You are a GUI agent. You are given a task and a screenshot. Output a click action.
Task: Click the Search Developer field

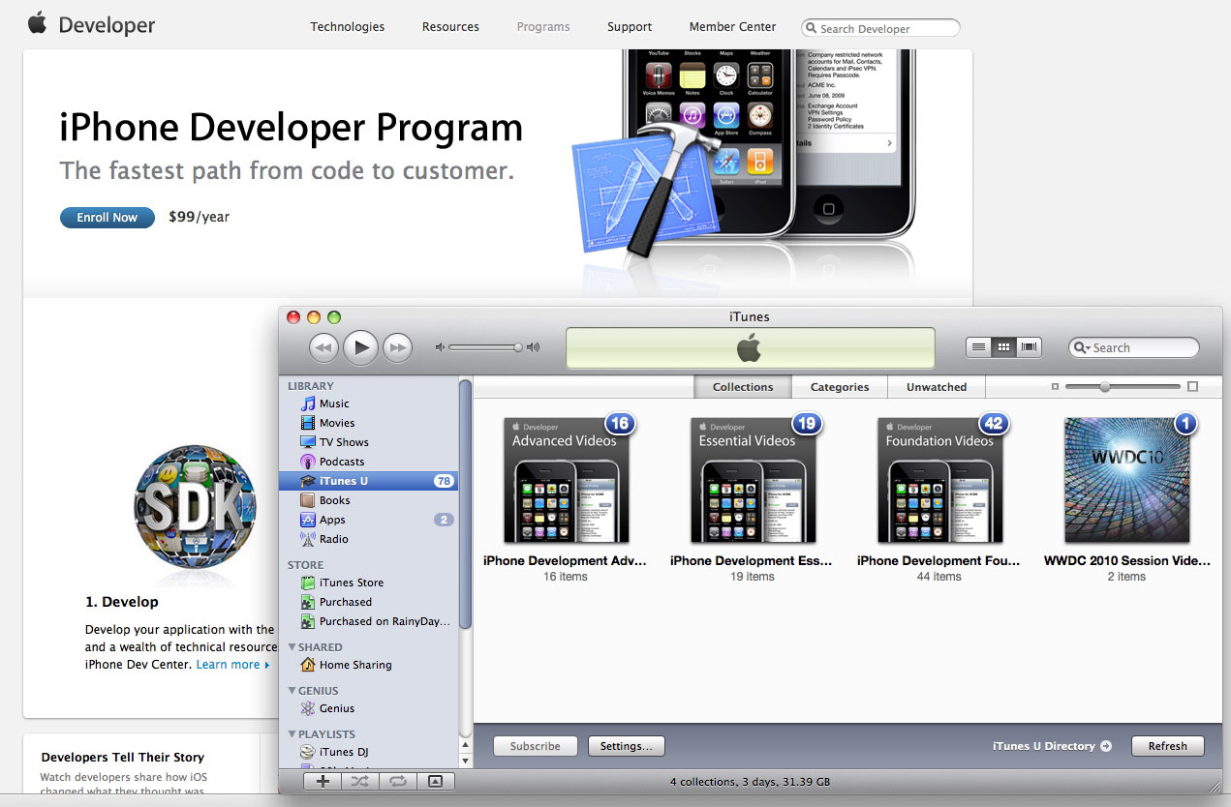point(881,28)
